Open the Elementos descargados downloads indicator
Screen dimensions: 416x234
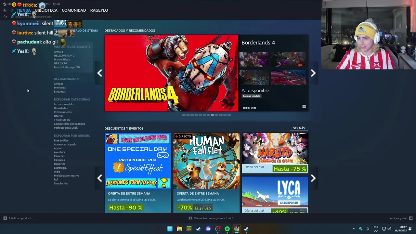pyautogui.click(x=211, y=218)
